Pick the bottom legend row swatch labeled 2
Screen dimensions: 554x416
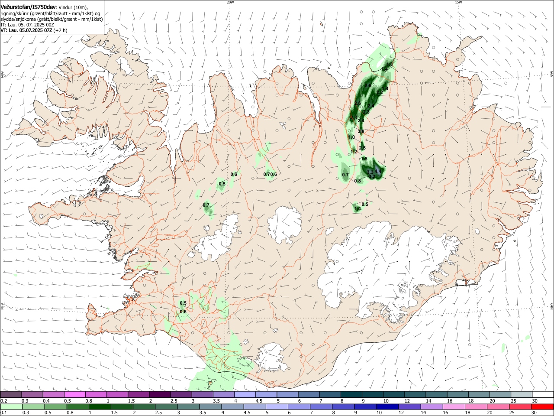coord(144,406)
